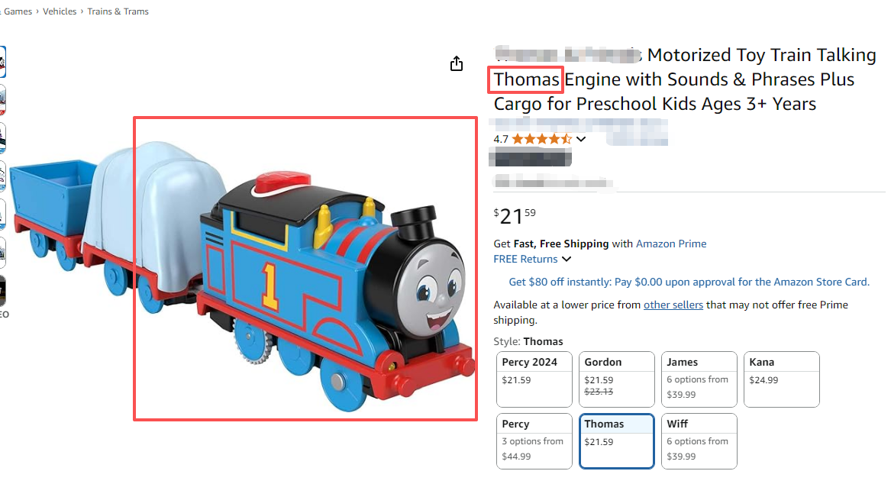This screenshot has width=891, height=484.
Task: Click the Amazon Store Card $80 off offer
Action: click(689, 282)
